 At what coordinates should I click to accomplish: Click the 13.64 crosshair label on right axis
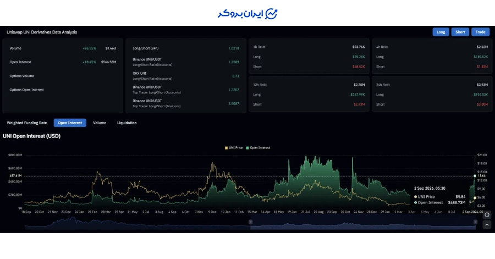coord(481,176)
